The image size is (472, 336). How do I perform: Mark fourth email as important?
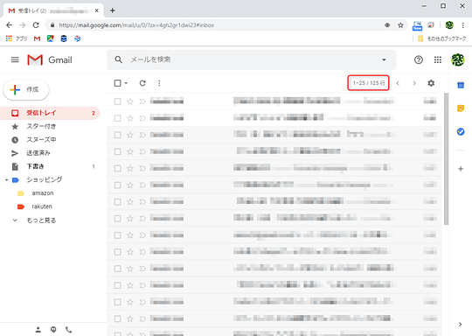[x=142, y=151]
